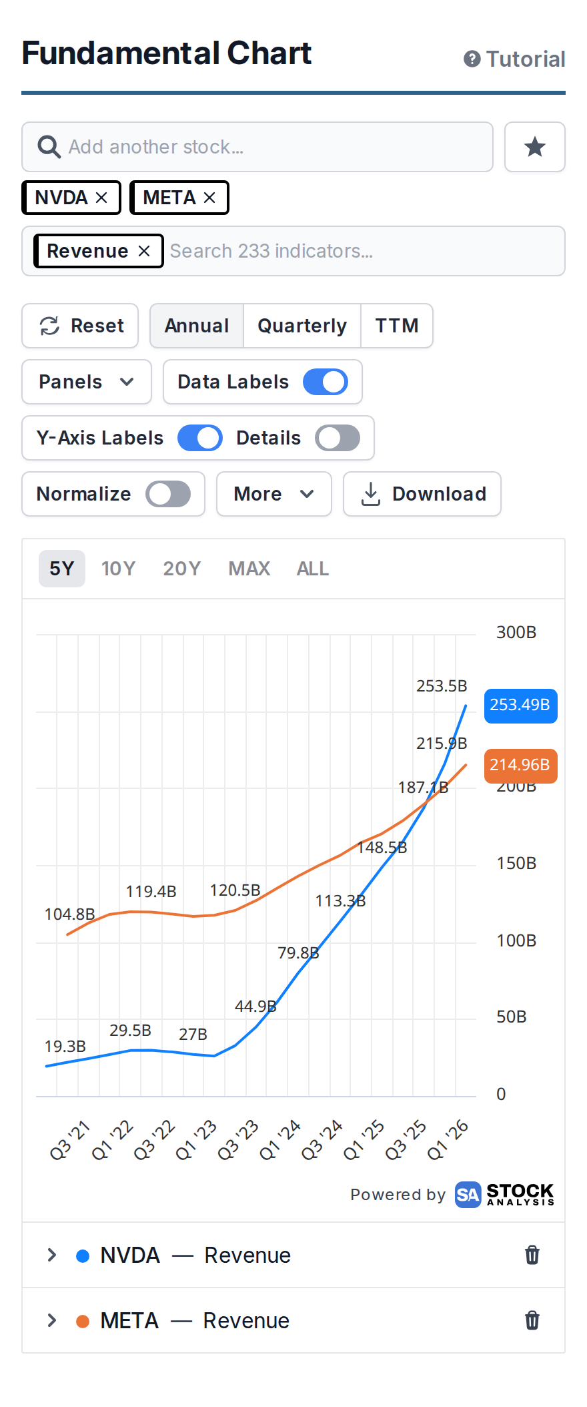Click the search magnifier icon
Screen dimensions: 587x1407
point(49,147)
